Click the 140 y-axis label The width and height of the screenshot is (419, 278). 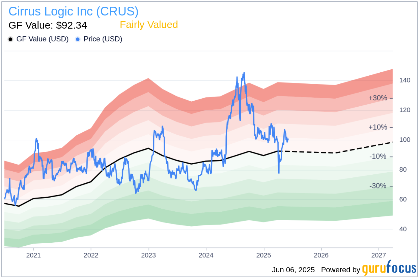tap(405, 80)
